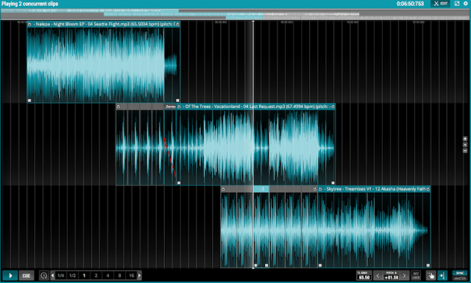Step beat size up with right arrow
Viewport: 471px width, 283px height.
click(139, 276)
